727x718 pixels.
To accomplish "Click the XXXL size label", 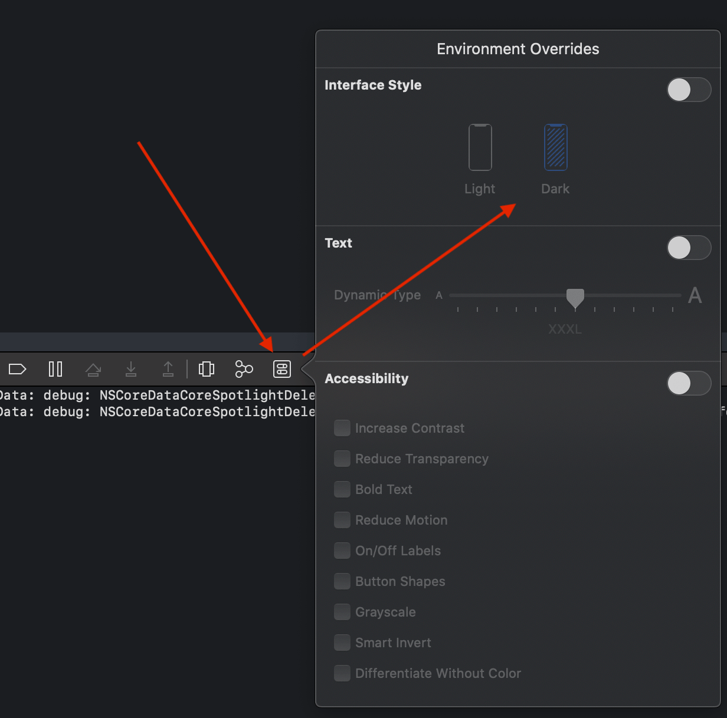I will [x=565, y=329].
